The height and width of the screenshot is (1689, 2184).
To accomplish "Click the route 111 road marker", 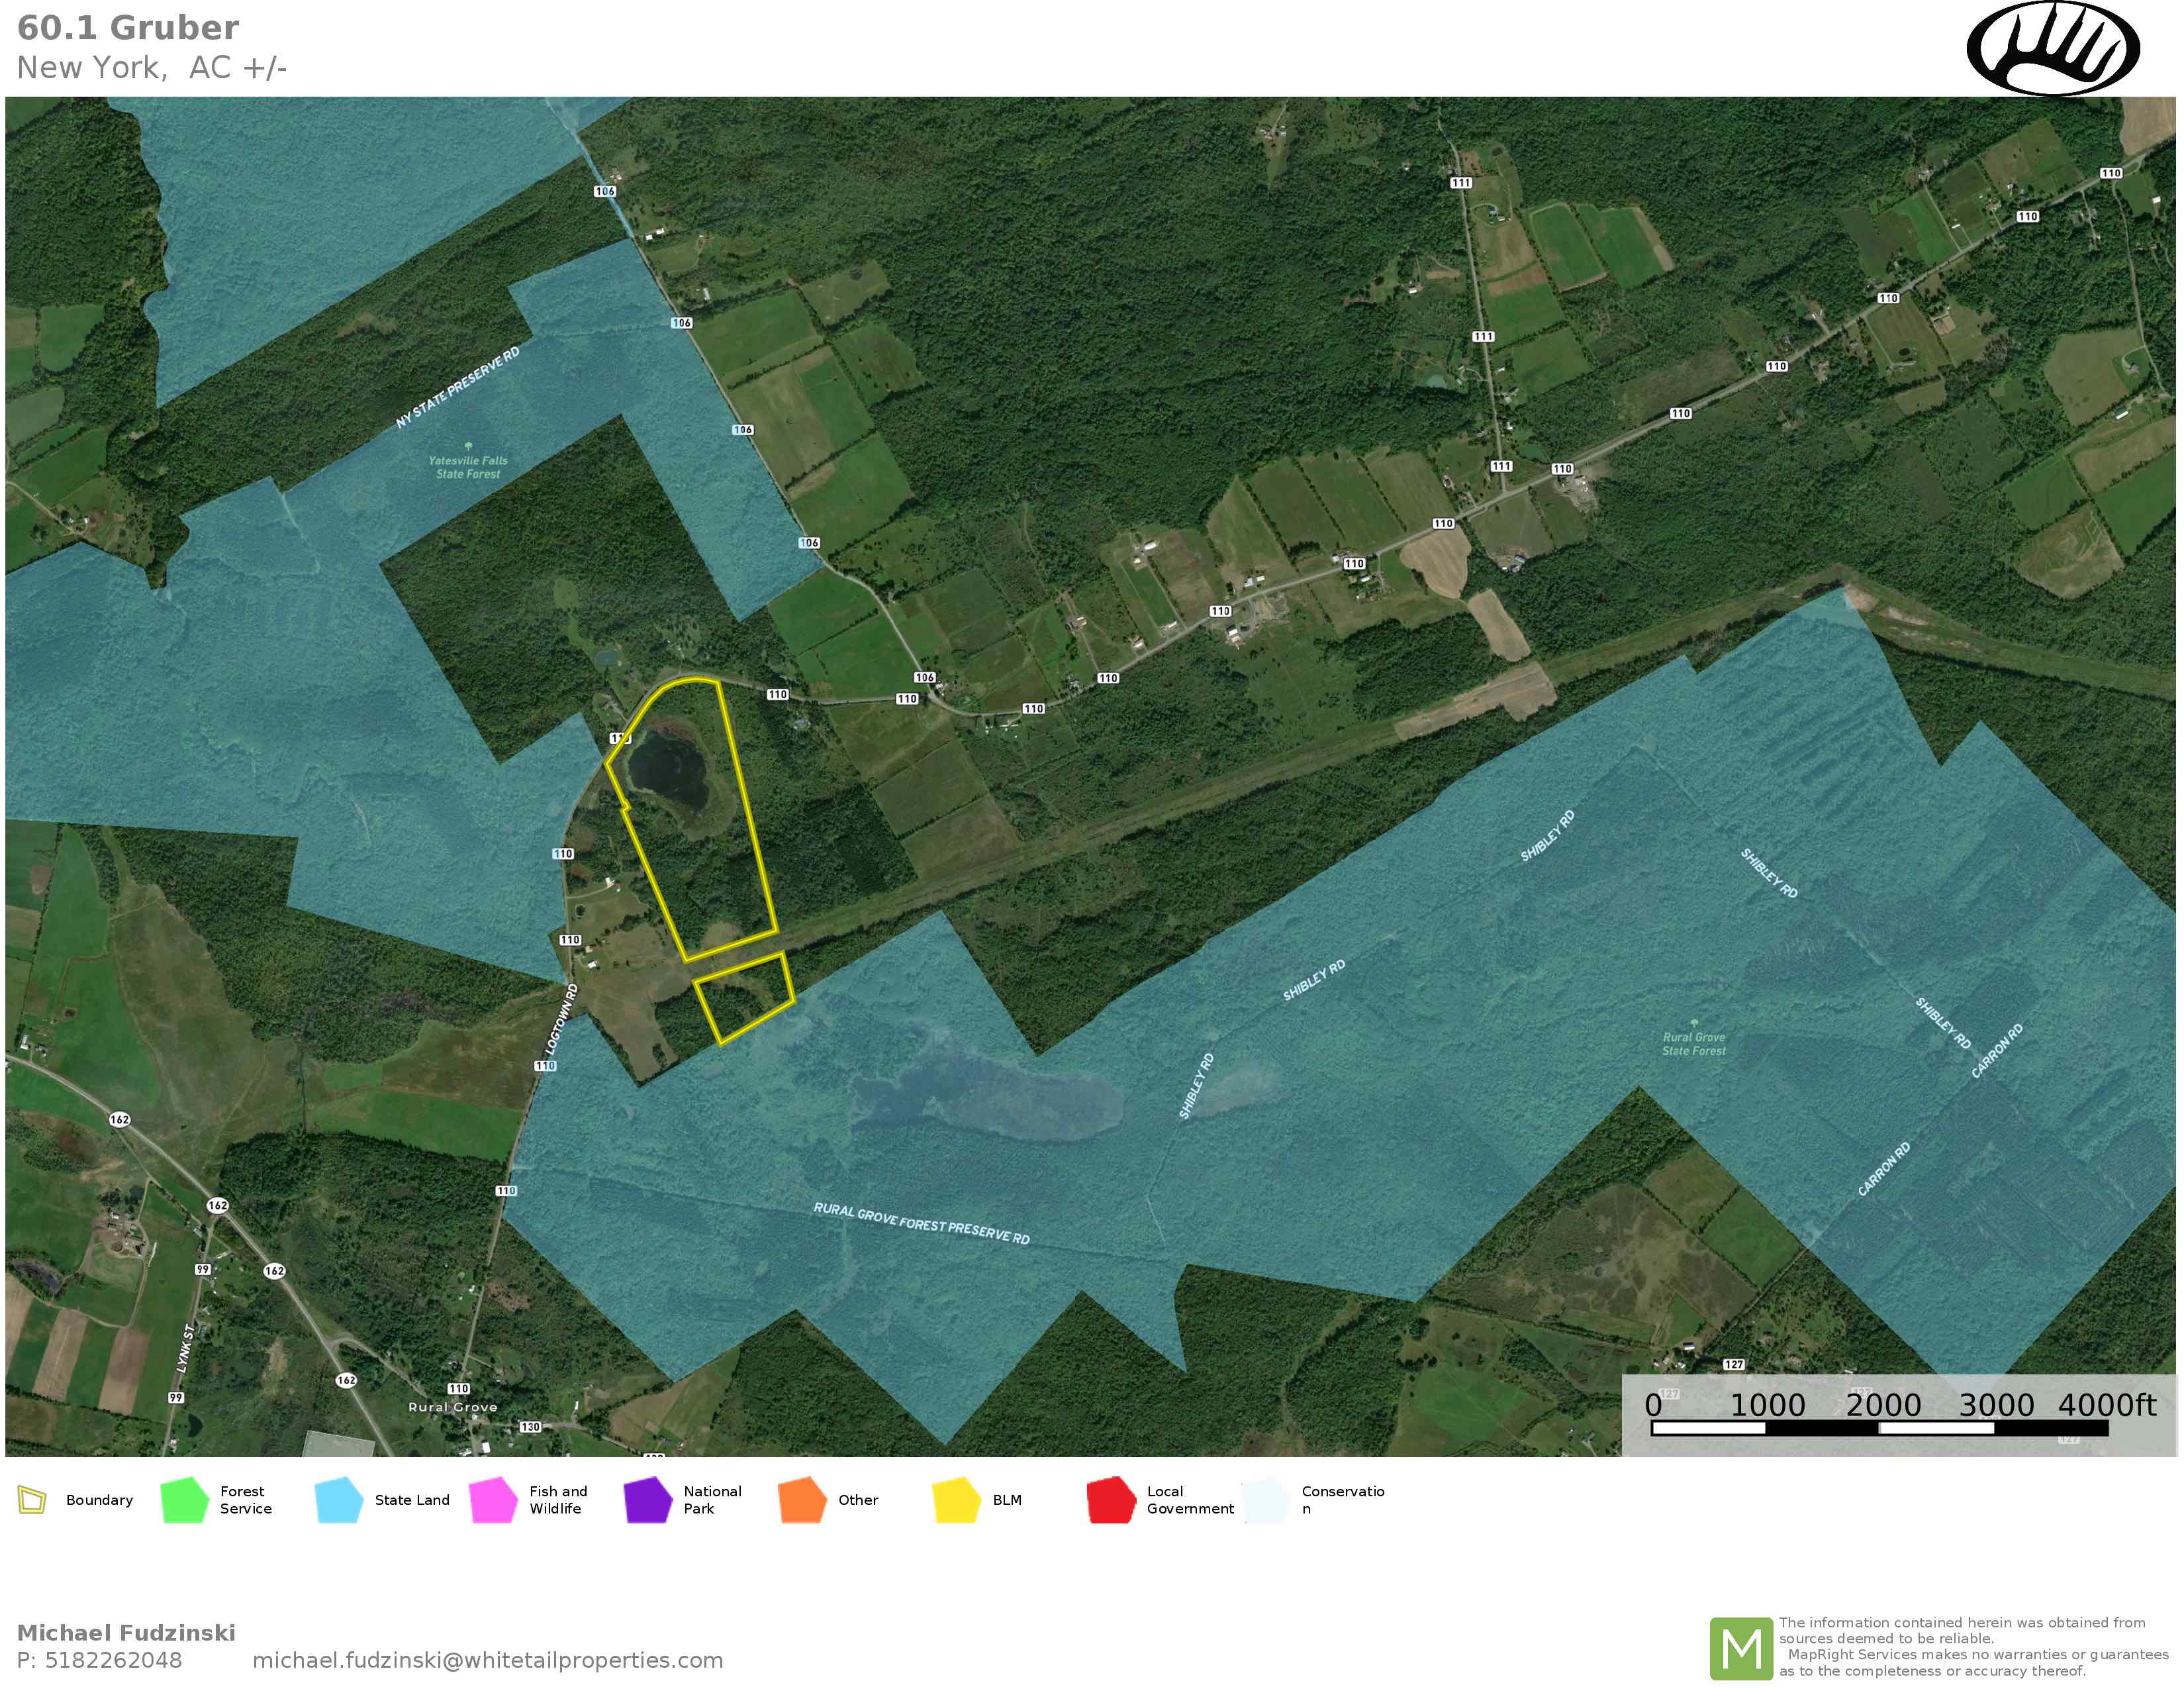I will [x=1461, y=183].
